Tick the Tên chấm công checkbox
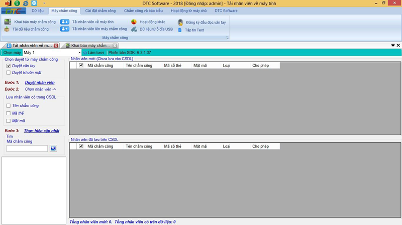This screenshot has width=402, height=225. click(x=9, y=106)
